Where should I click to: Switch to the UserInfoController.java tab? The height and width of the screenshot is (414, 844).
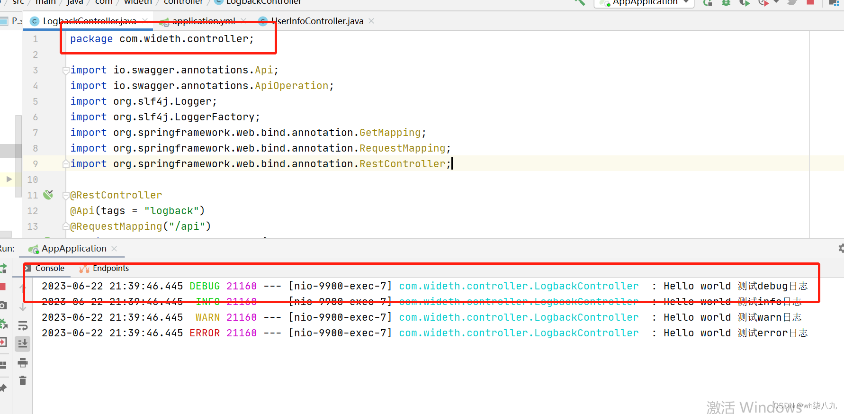click(x=317, y=21)
